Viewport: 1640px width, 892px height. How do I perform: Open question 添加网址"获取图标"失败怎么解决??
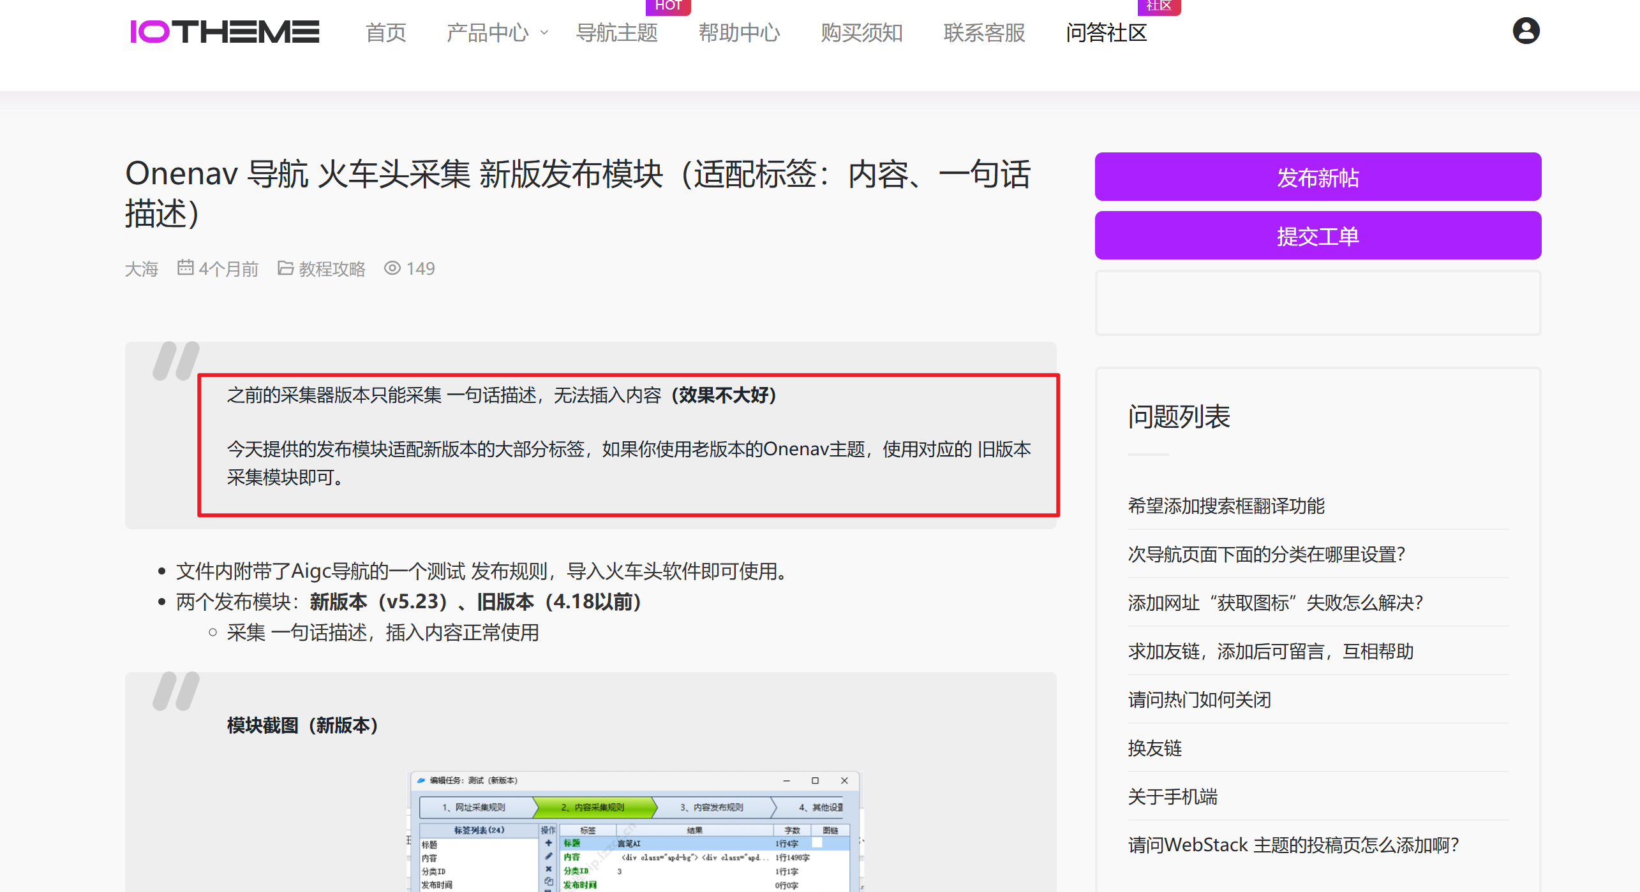click(x=1275, y=603)
